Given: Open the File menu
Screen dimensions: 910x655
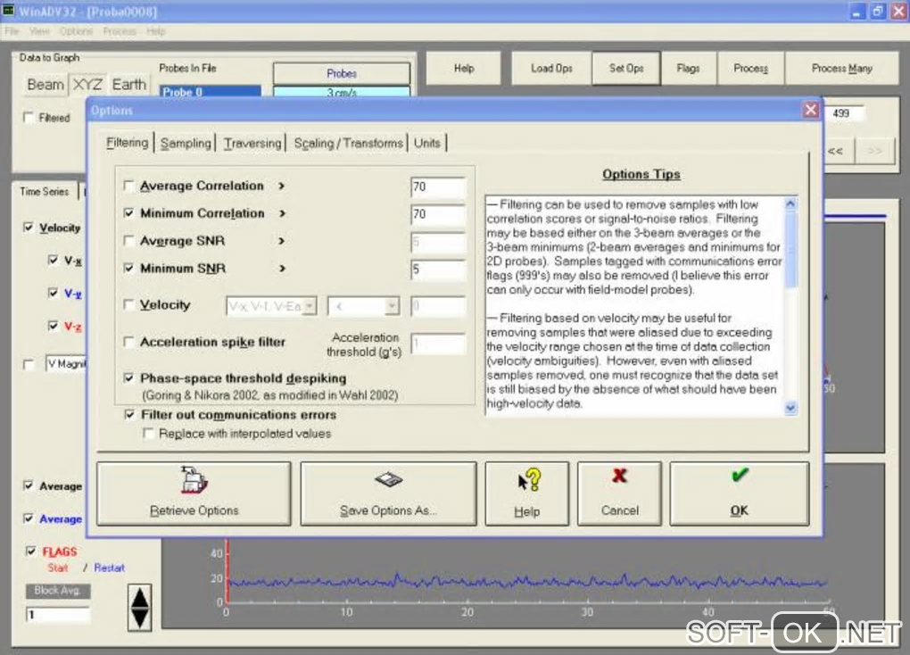Looking at the screenshot, I should click(12, 31).
